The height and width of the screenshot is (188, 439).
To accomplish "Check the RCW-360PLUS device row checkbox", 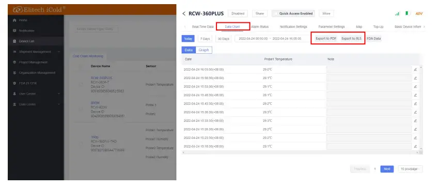I will [81, 84].
